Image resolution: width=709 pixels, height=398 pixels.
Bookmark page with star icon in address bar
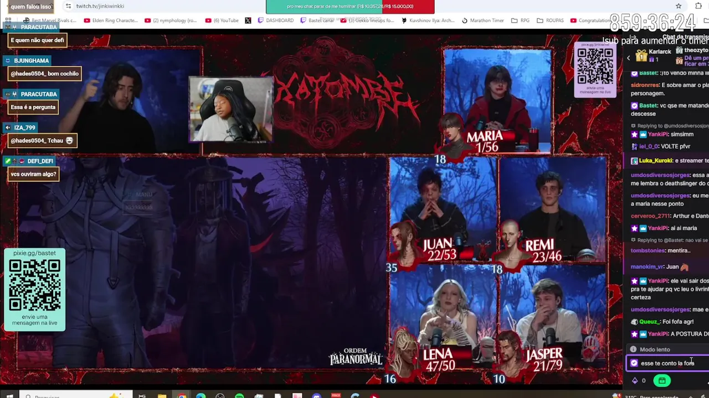pyautogui.click(x=679, y=6)
